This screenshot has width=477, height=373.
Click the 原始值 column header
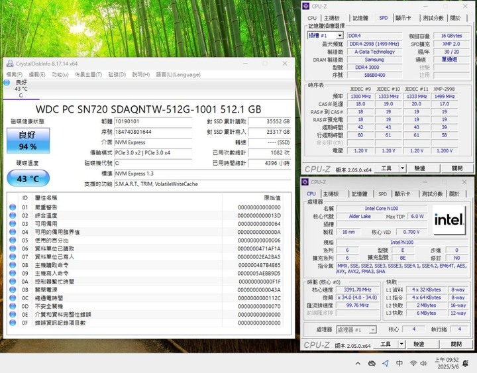(272, 197)
